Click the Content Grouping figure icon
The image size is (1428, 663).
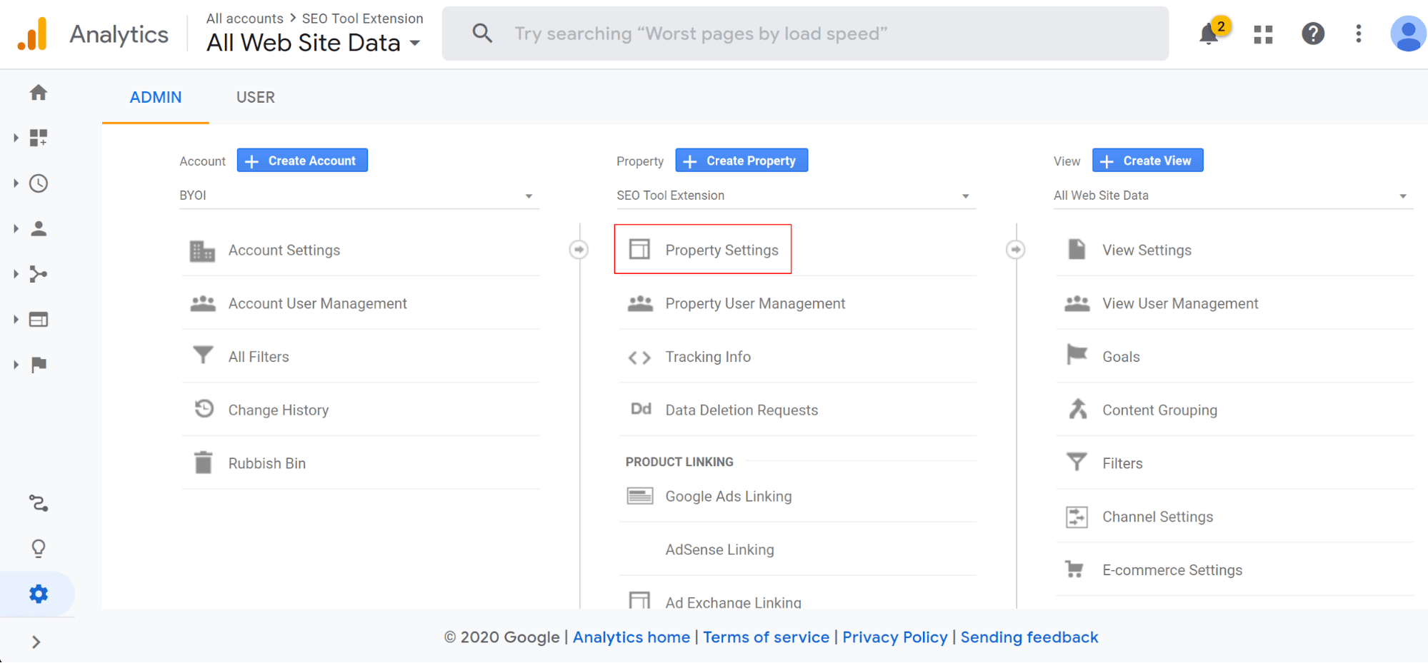pyautogui.click(x=1077, y=409)
